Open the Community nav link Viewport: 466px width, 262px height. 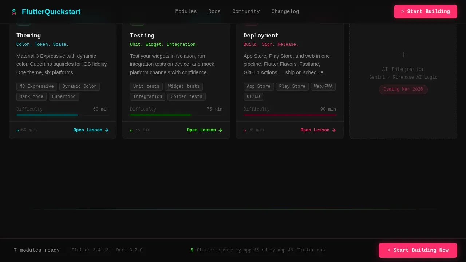tap(246, 12)
